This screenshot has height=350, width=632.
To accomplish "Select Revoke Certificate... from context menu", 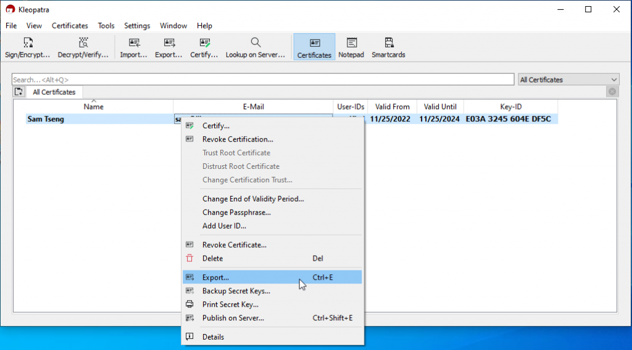I will pyautogui.click(x=272, y=245).
